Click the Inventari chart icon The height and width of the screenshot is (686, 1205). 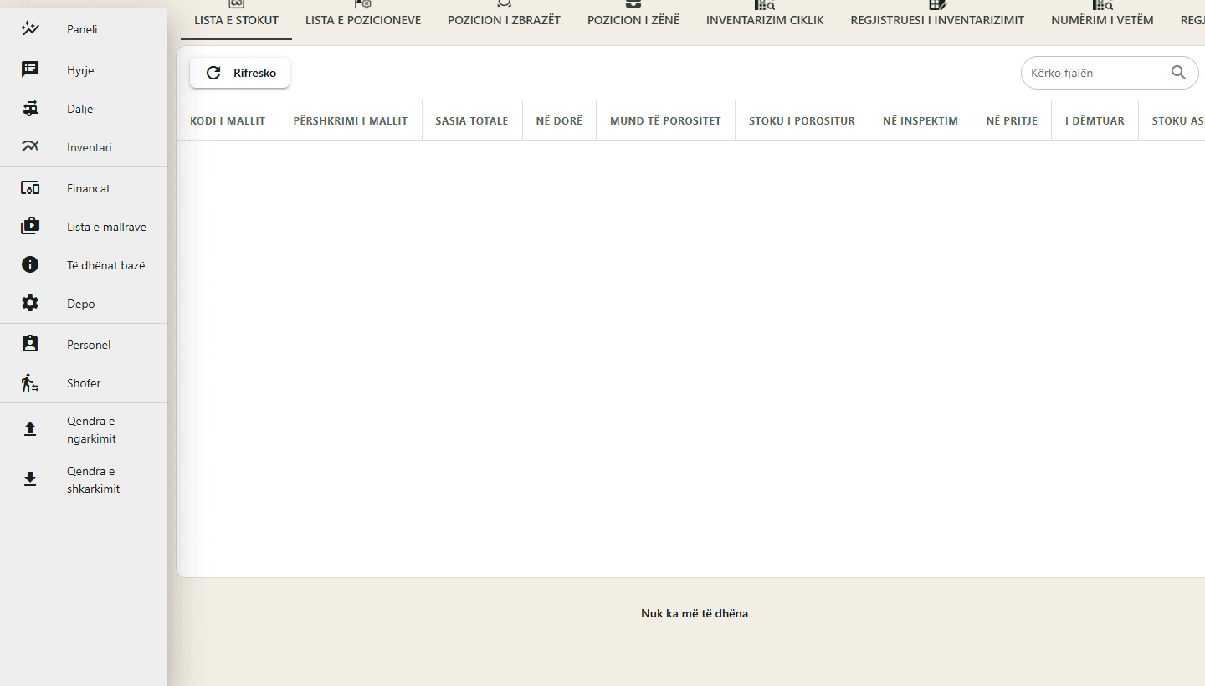coord(30,146)
